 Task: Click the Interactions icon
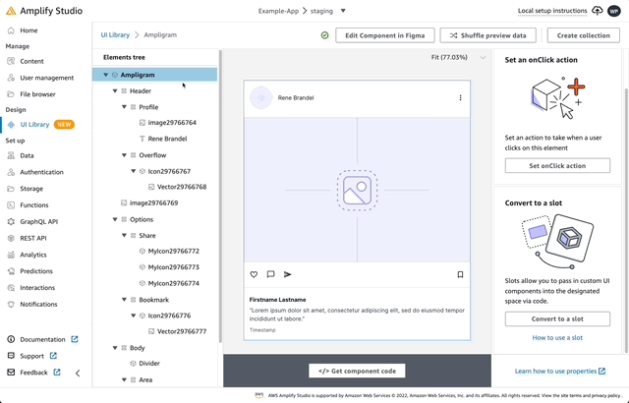(x=11, y=288)
